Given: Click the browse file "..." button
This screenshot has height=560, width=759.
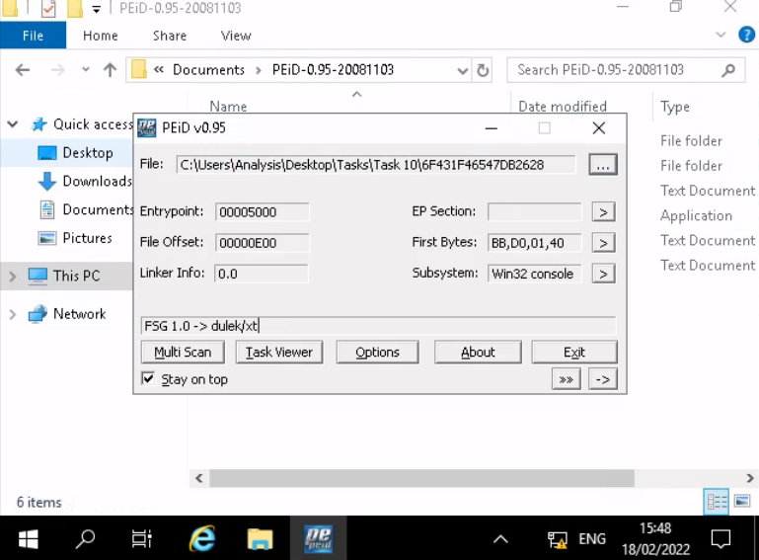Looking at the screenshot, I should pos(603,165).
